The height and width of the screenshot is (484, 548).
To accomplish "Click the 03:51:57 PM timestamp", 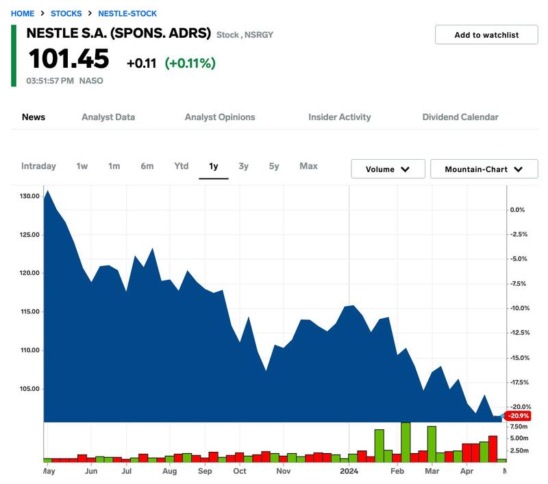I will 50,81.
